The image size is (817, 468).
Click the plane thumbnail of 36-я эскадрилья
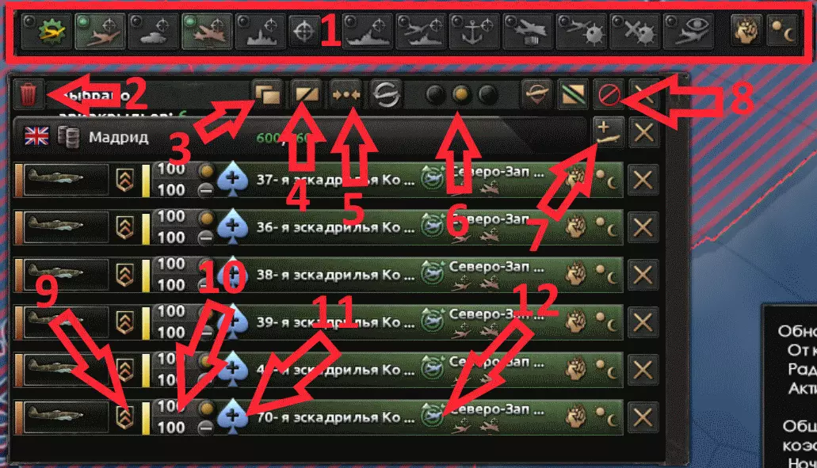click(x=66, y=227)
